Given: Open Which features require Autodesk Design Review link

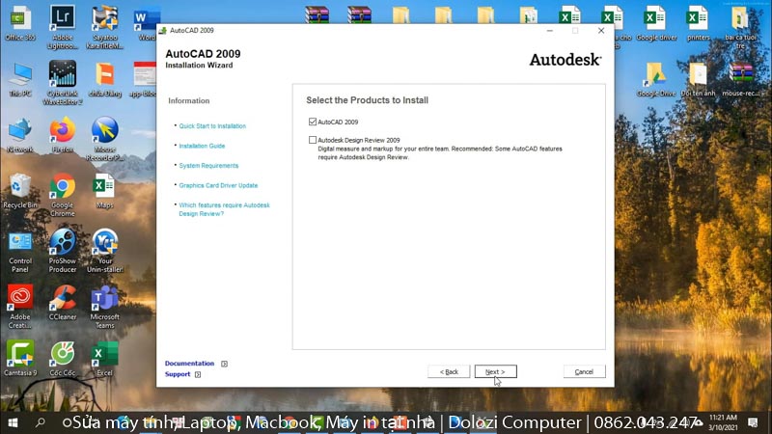Looking at the screenshot, I should tap(224, 209).
